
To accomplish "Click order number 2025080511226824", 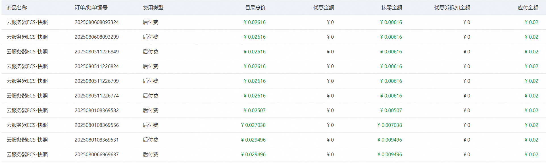I will point(97,66).
